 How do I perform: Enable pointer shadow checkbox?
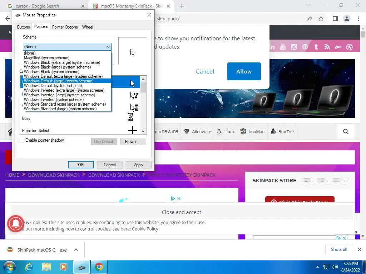point(22,140)
